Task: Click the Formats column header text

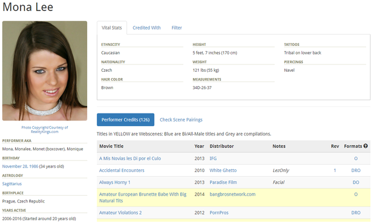Action: pos(353,146)
